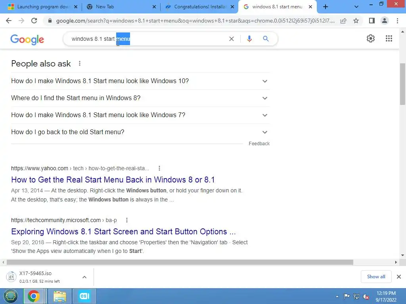Click Chrome in the taskbar
This screenshot has width=406, height=304.
click(x=34, y=296)
